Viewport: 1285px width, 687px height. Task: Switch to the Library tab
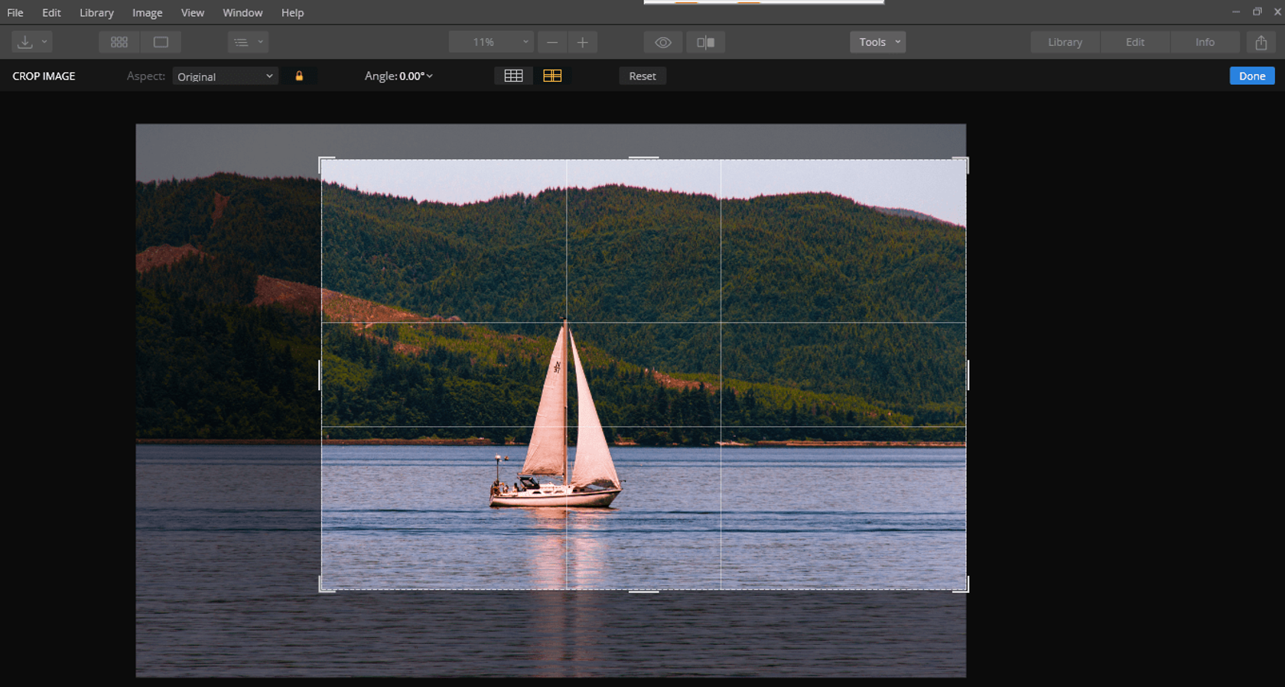(x=1065, y=42)
